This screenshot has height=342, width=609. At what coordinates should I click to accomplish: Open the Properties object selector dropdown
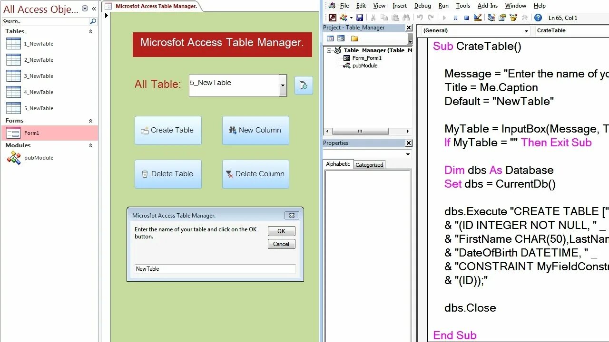click(x=408, y=154)
